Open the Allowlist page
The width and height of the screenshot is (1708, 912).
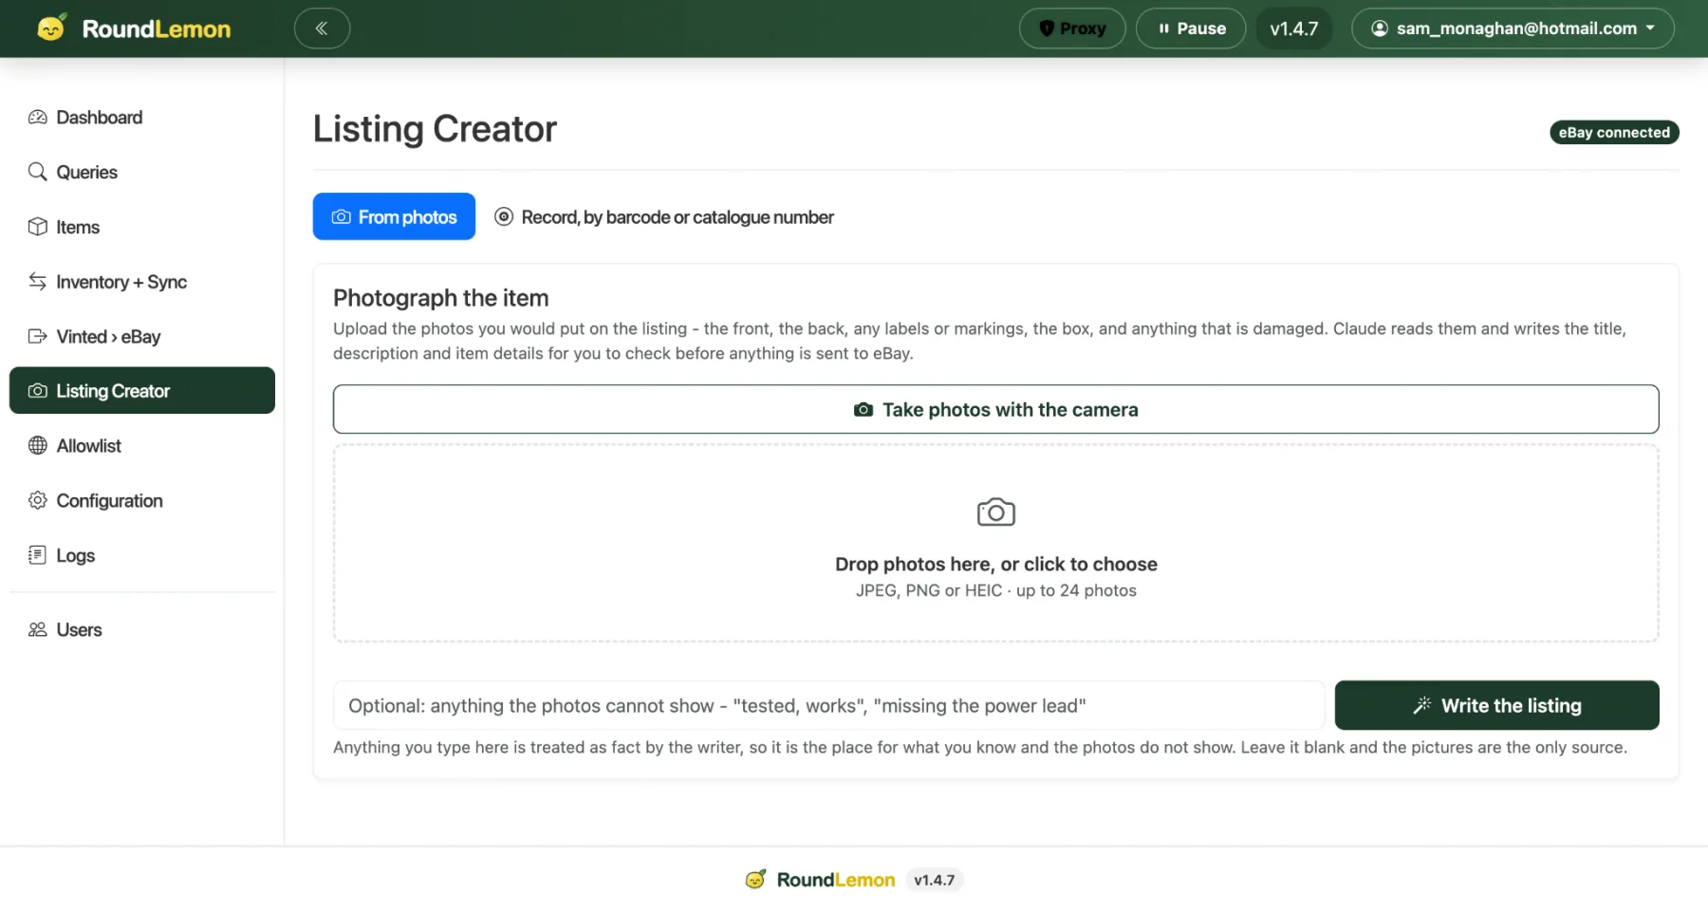[142, 446]
